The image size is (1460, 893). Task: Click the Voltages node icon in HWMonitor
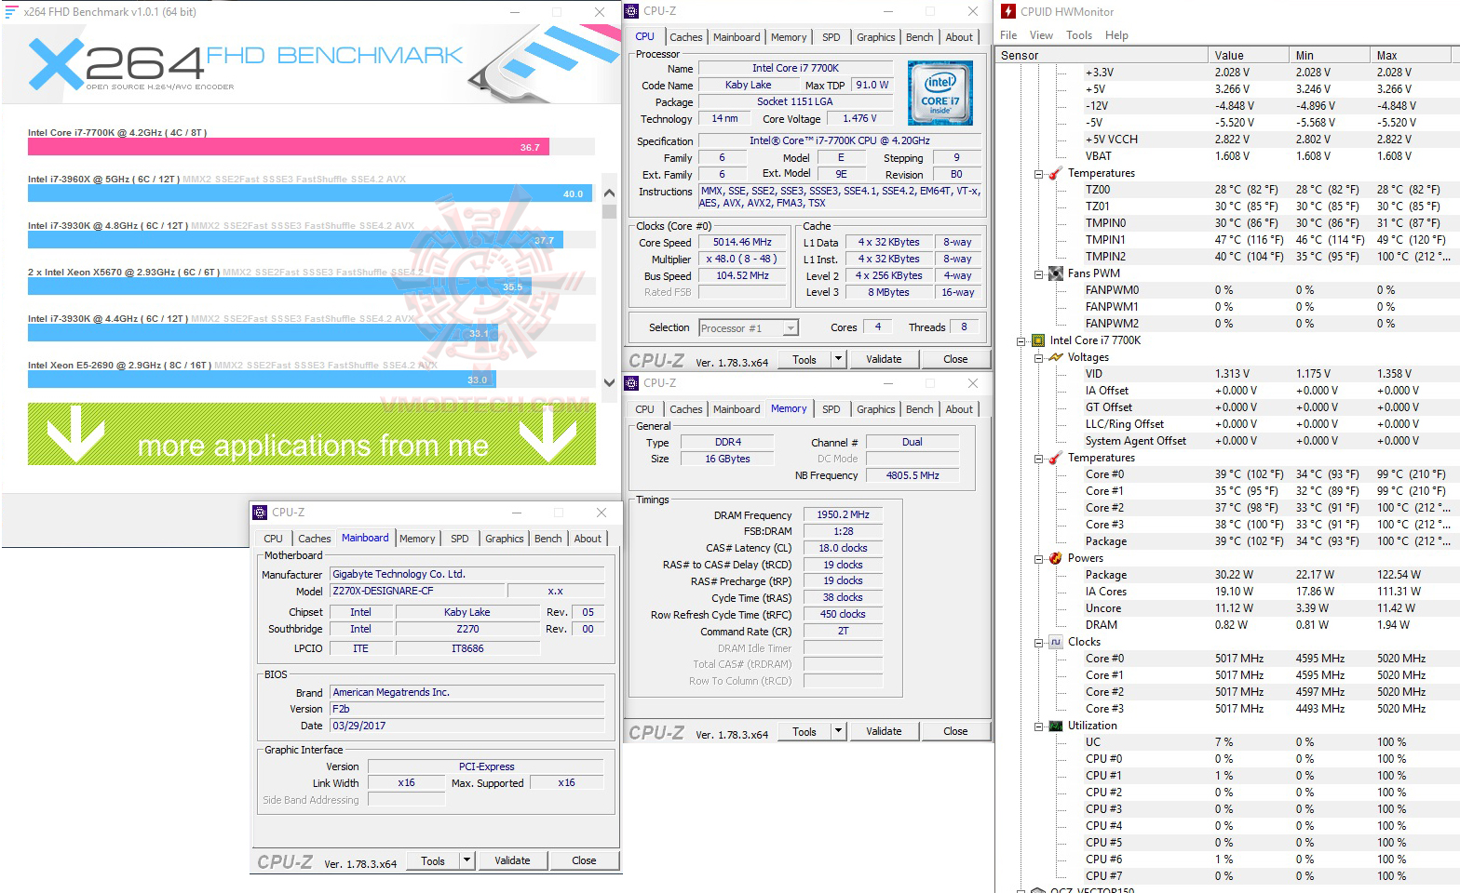(x=1055, y=357)
